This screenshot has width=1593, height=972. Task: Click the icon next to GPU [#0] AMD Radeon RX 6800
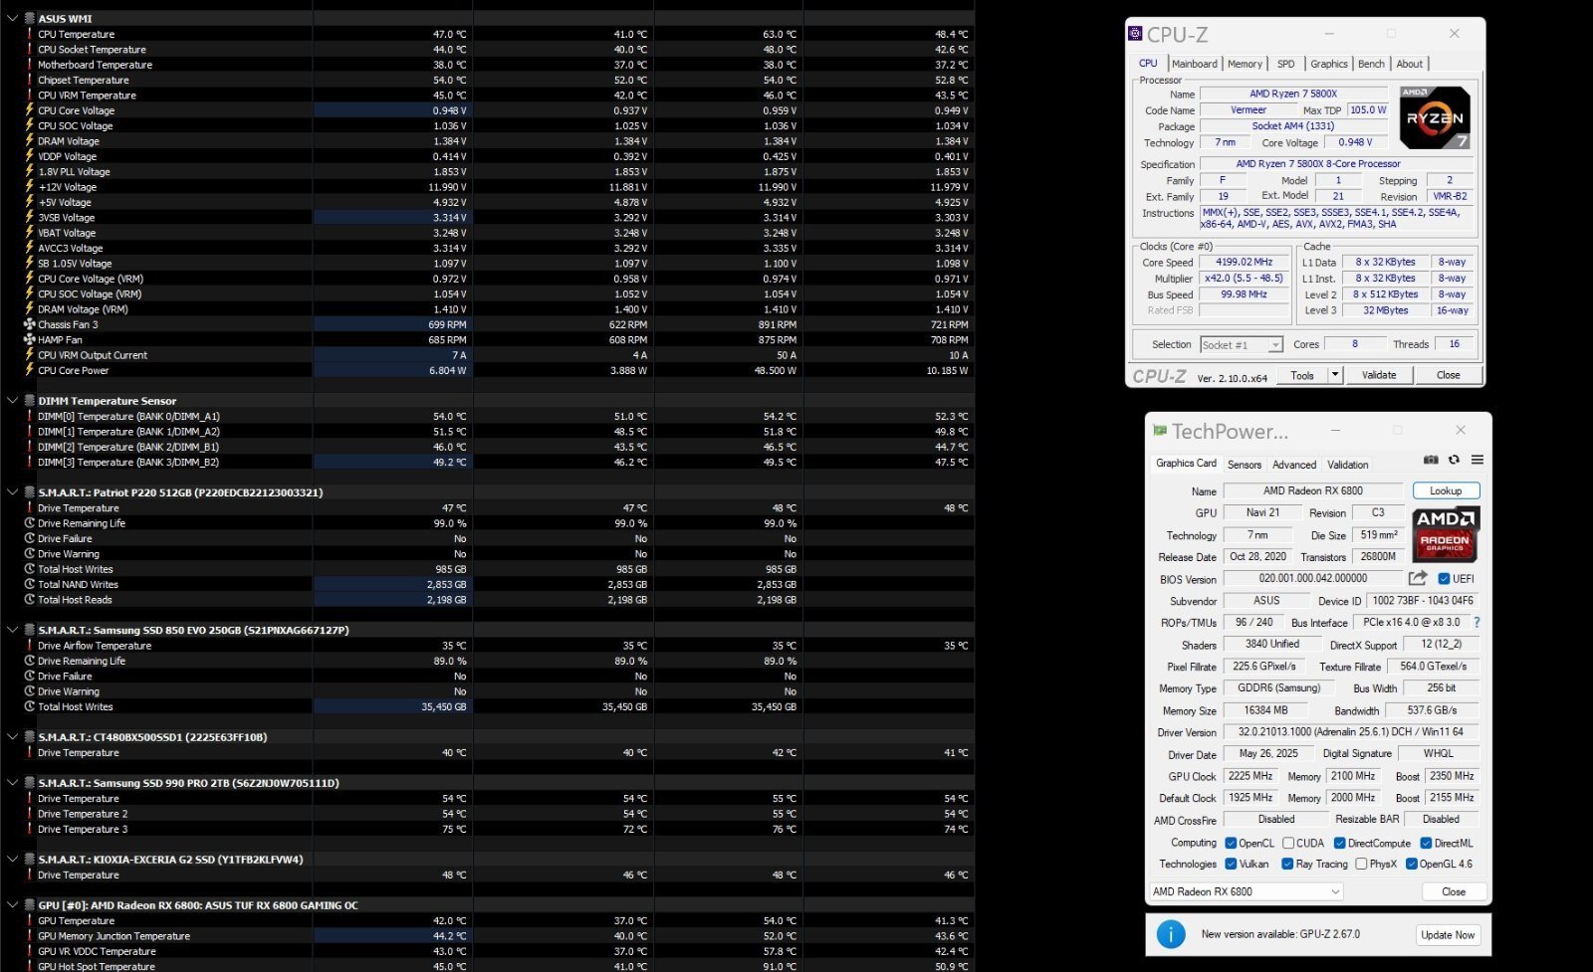(x=30, y=905)
